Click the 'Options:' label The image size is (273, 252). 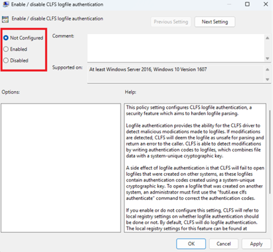(11, 92)
